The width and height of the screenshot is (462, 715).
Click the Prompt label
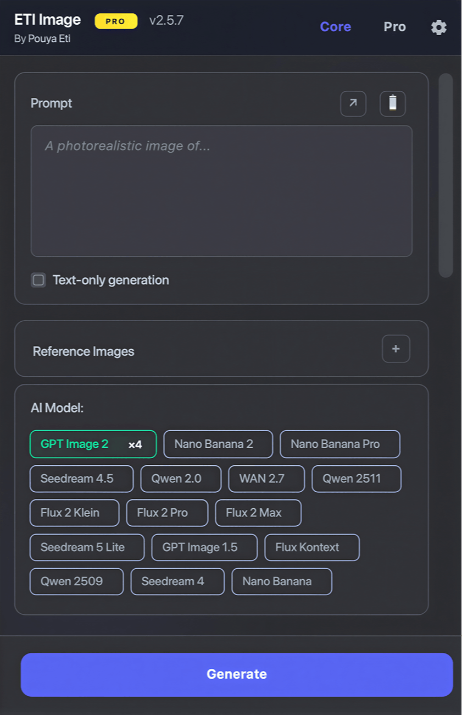51,103
